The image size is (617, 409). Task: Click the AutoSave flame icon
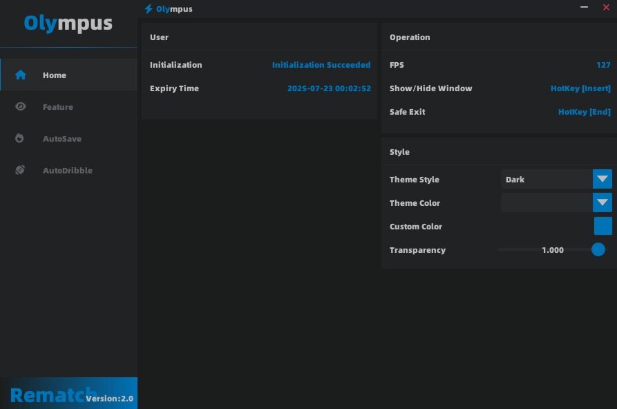click(x=19, y=137)
